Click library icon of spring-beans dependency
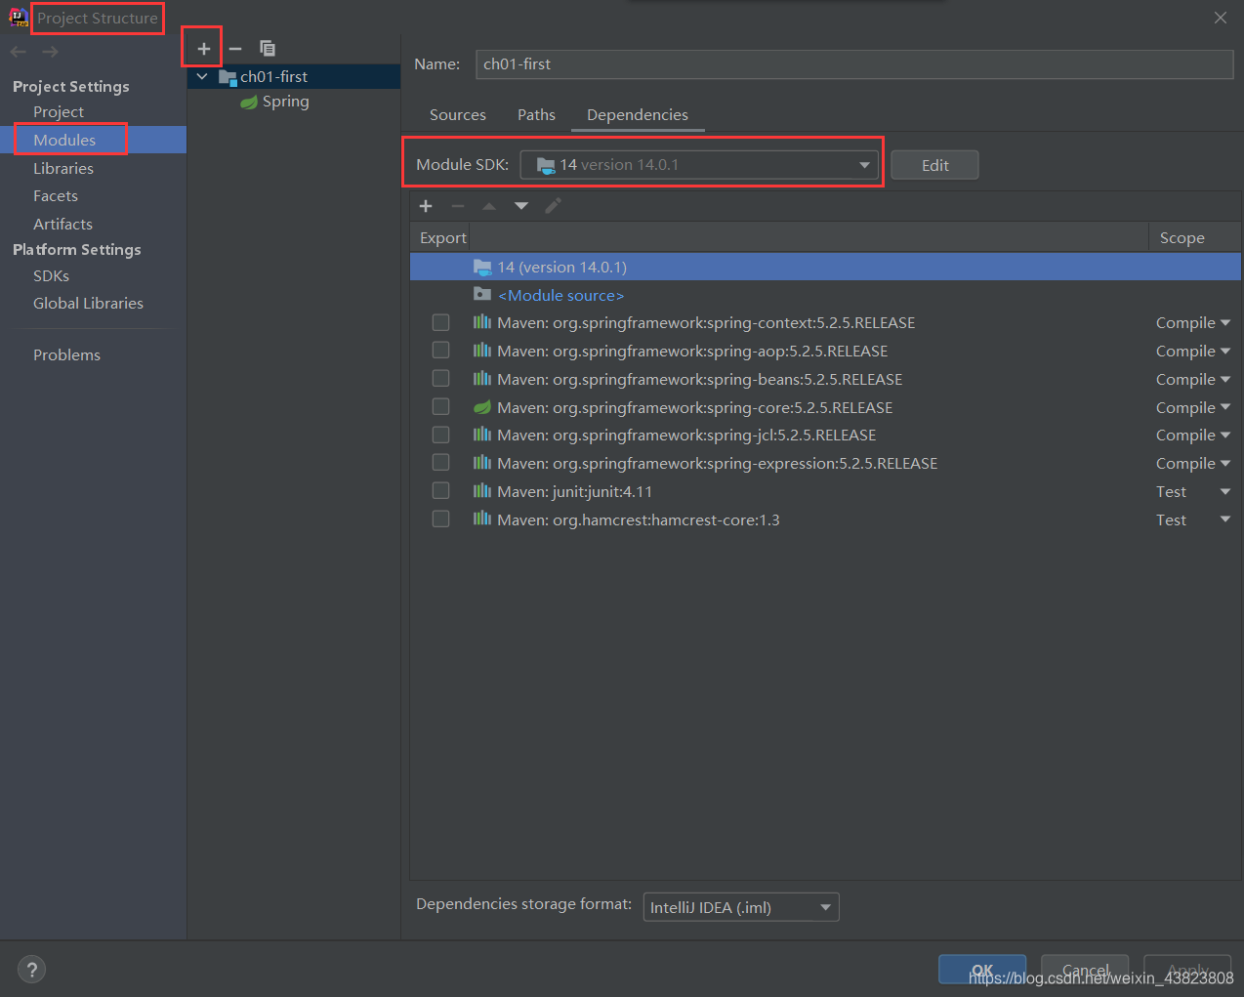The height and width of the screenshot is (997, 1244). coord(482,379)
